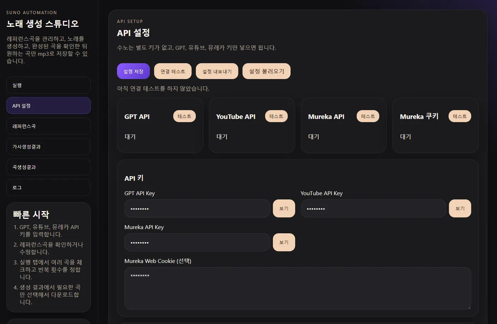Screen dimensions: 497x324
Task: Focus the GPT API Key input field
Action: pos(197,209)
